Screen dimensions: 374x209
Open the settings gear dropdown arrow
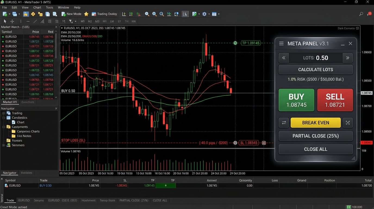(x=209, y=14)
